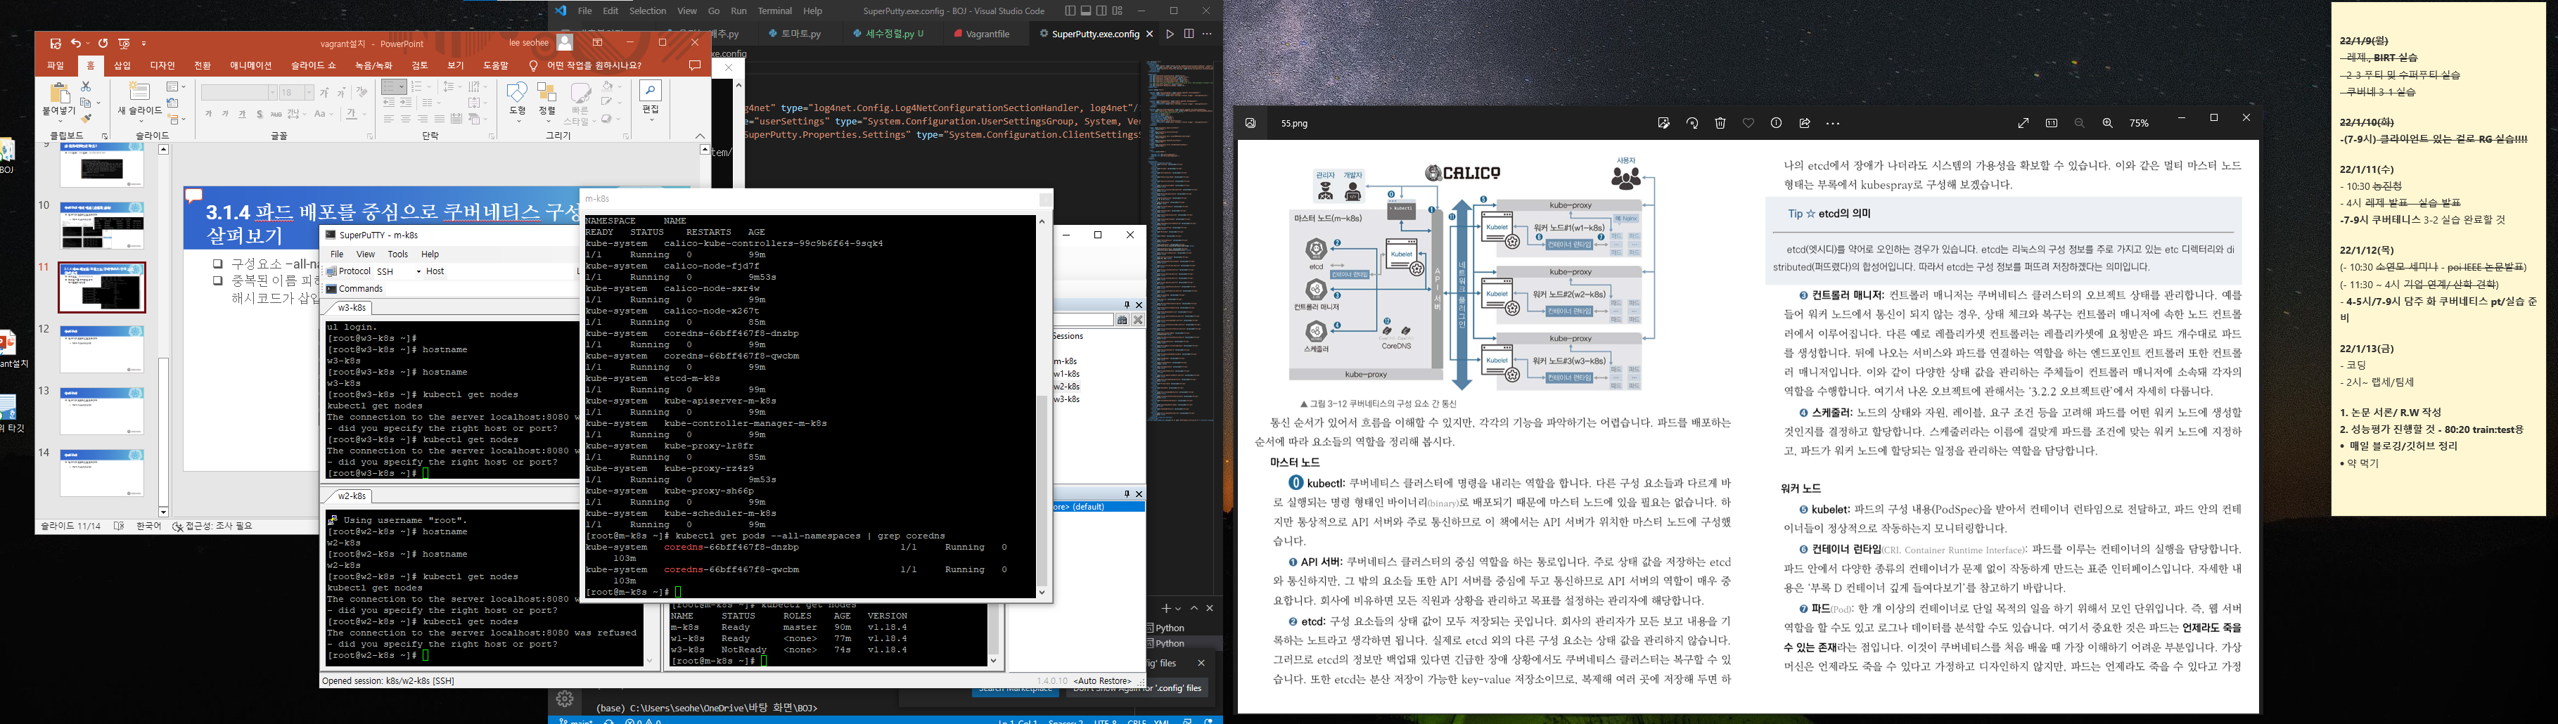Open the three-dot more menu in Photos

point(1833,124)
